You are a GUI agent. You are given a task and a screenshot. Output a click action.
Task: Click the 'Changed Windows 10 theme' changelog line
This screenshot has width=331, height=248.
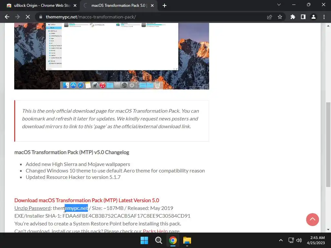coord(115,170)
